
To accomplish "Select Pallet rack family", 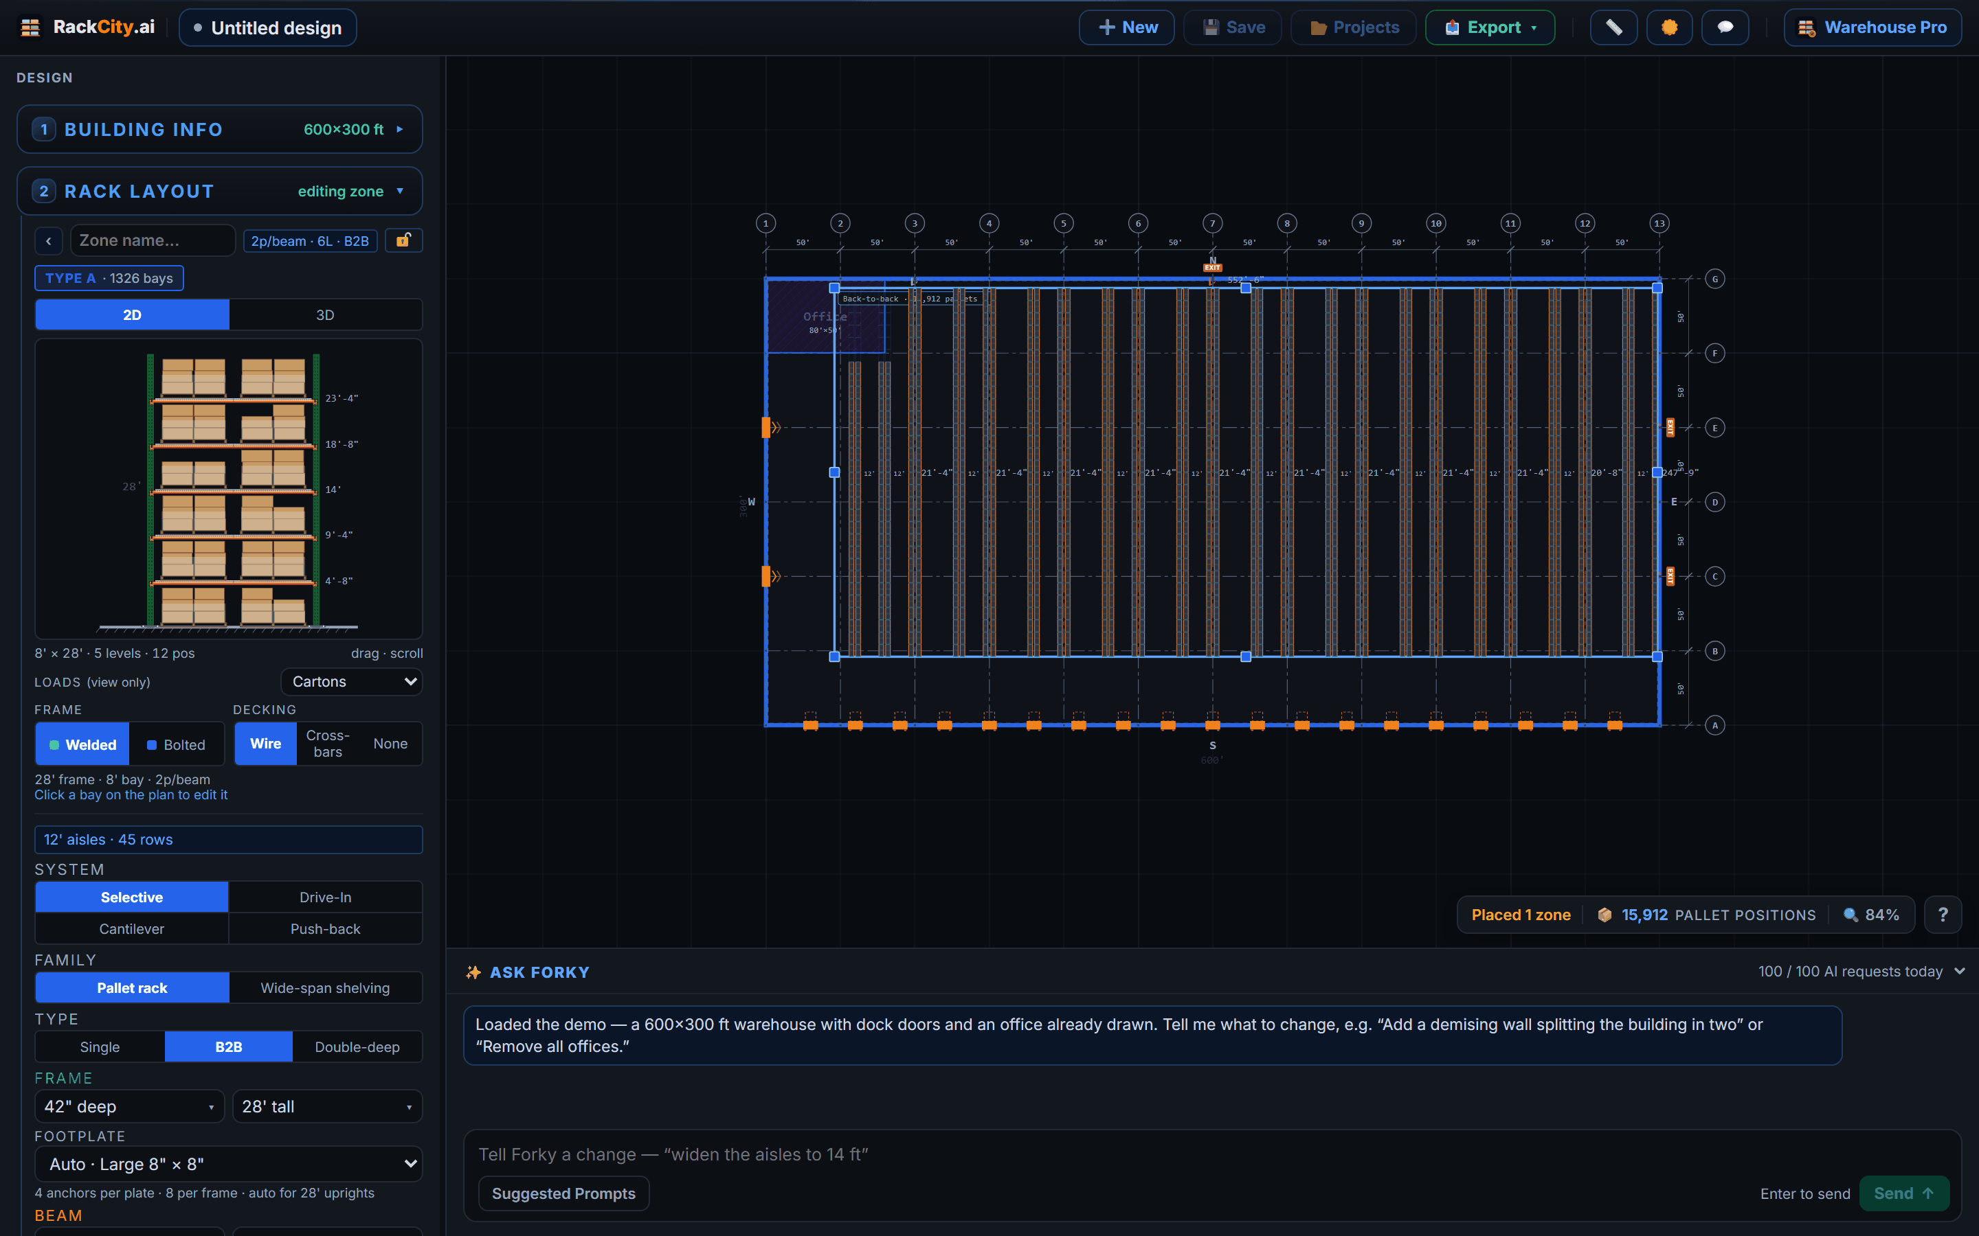I will 132,987.
